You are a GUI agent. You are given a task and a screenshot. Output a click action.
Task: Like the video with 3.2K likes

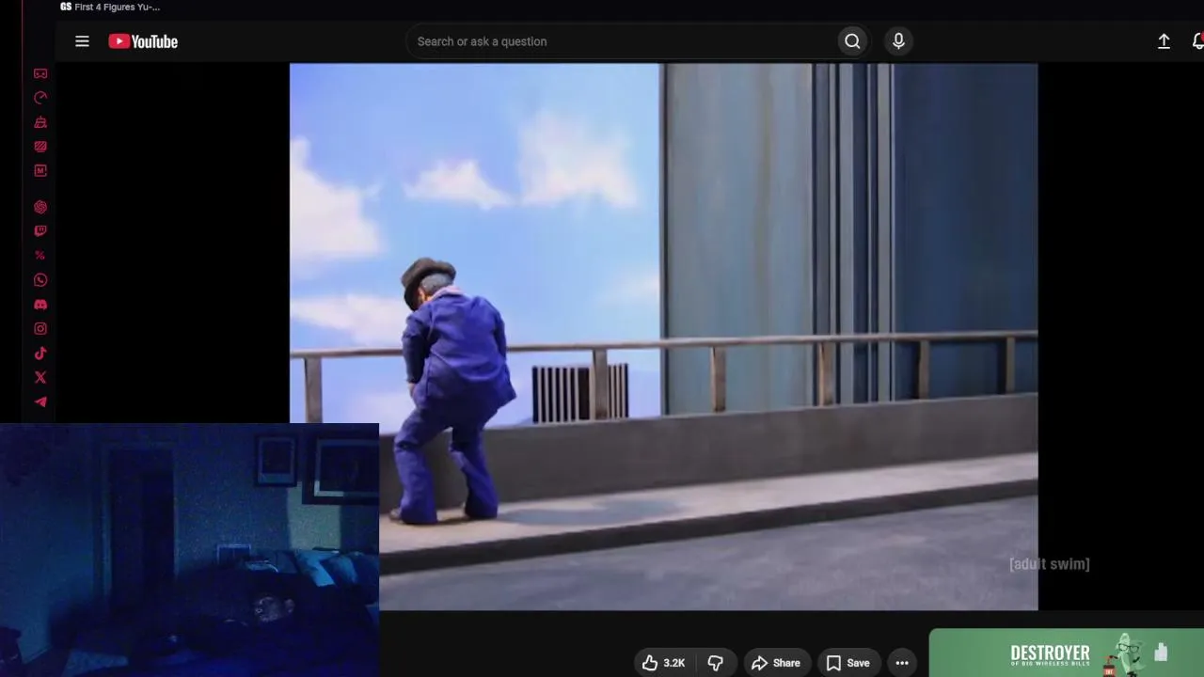point(664,663)
